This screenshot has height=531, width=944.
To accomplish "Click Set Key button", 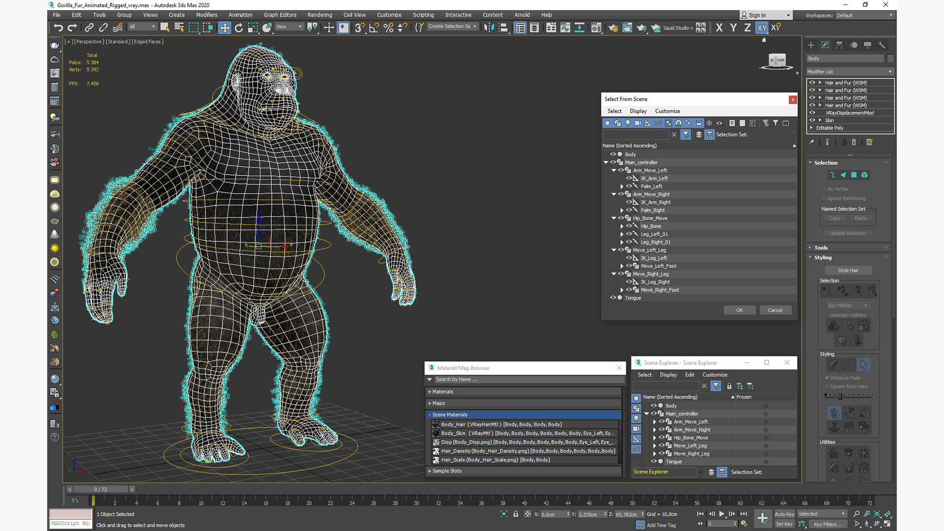I will pyautogui.click(x=784, y=524).
